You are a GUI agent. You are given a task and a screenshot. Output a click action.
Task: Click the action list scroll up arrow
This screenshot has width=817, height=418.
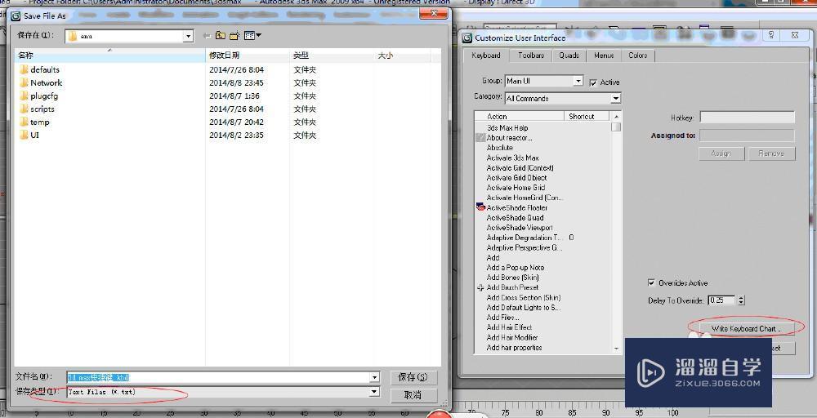(x=616, y=117)
